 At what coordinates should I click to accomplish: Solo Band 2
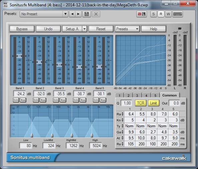pyautogui.click(x=36, y=100)
